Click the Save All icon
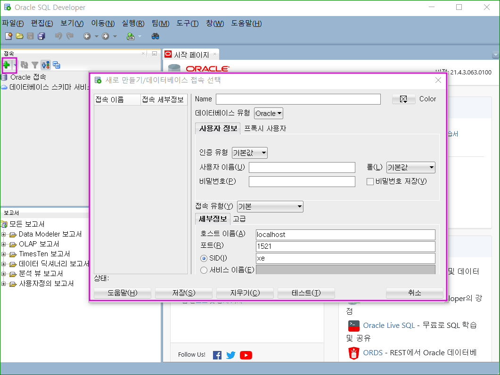 tap(41, 36)
